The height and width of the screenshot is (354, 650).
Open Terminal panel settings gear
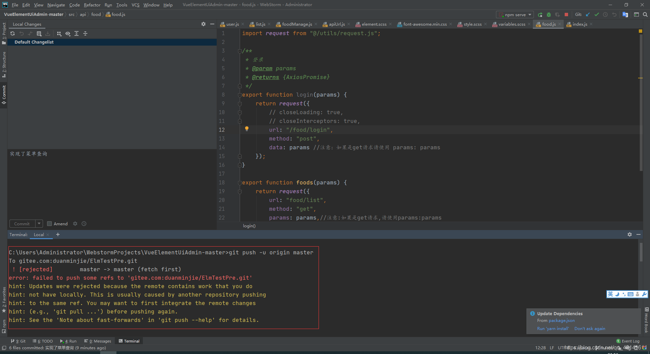tap(630, 234)
